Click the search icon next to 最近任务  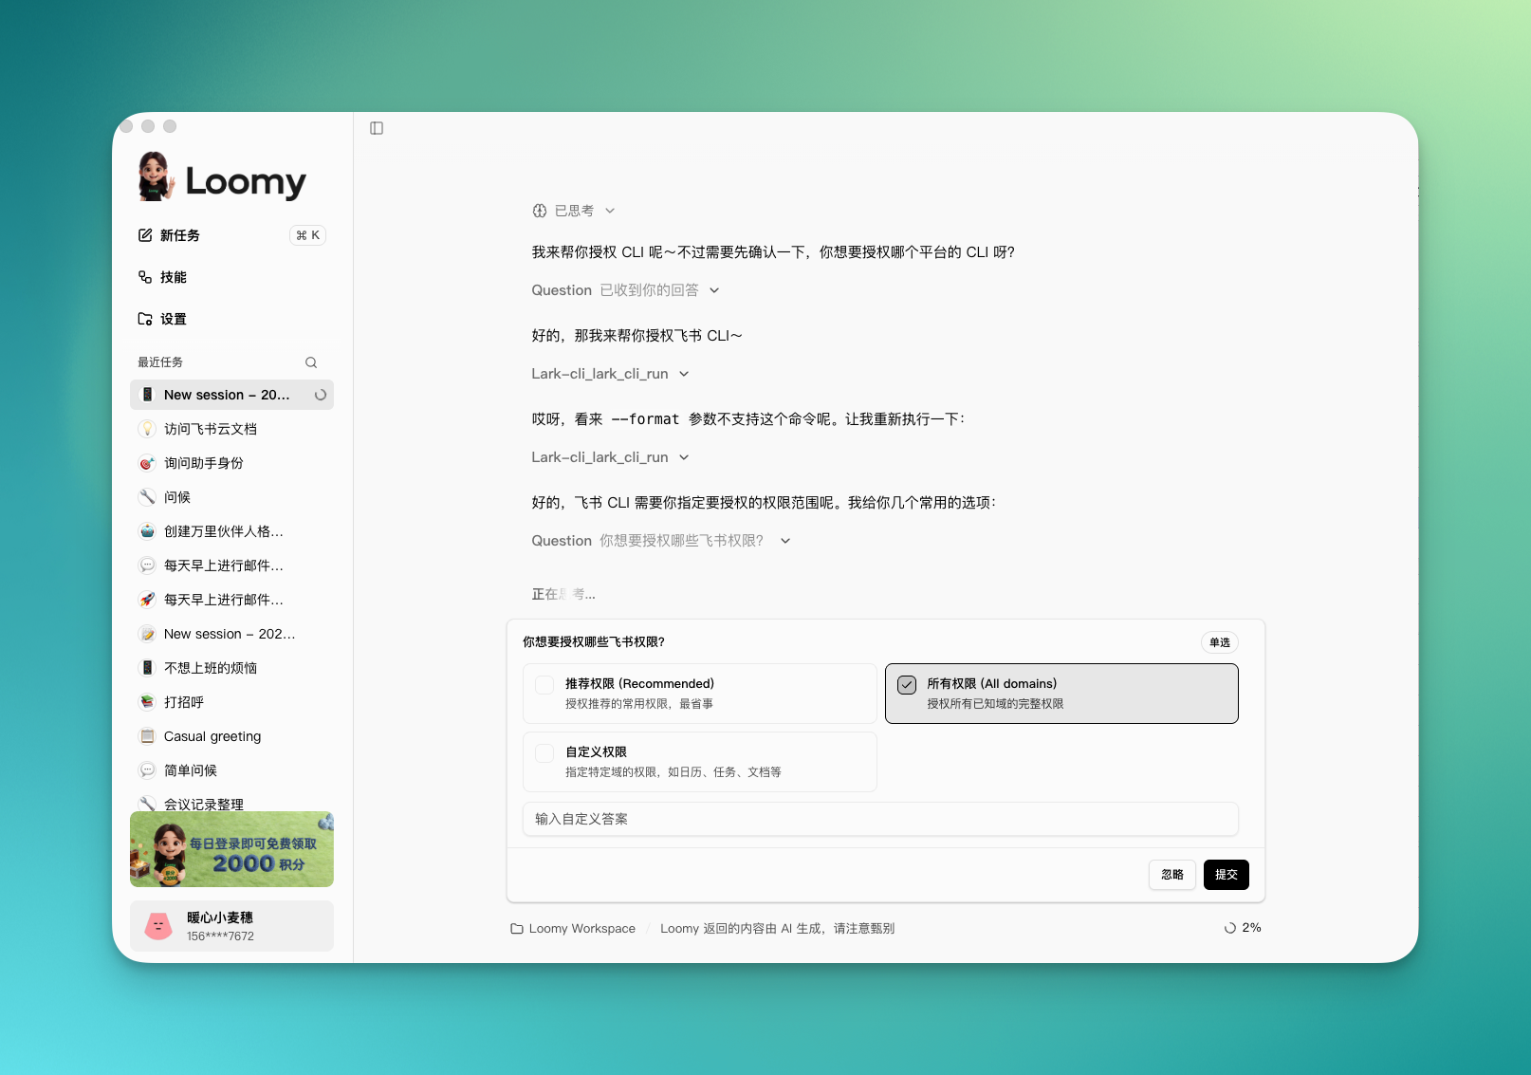(x=311, y=361)
